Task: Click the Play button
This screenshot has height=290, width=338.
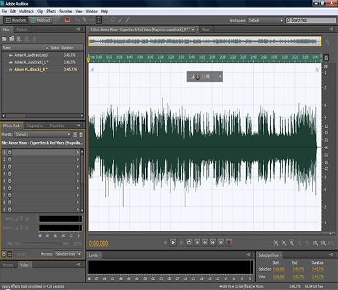Action: 173,242
